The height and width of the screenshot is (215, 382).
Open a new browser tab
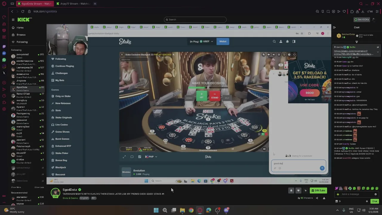point(95,4)
